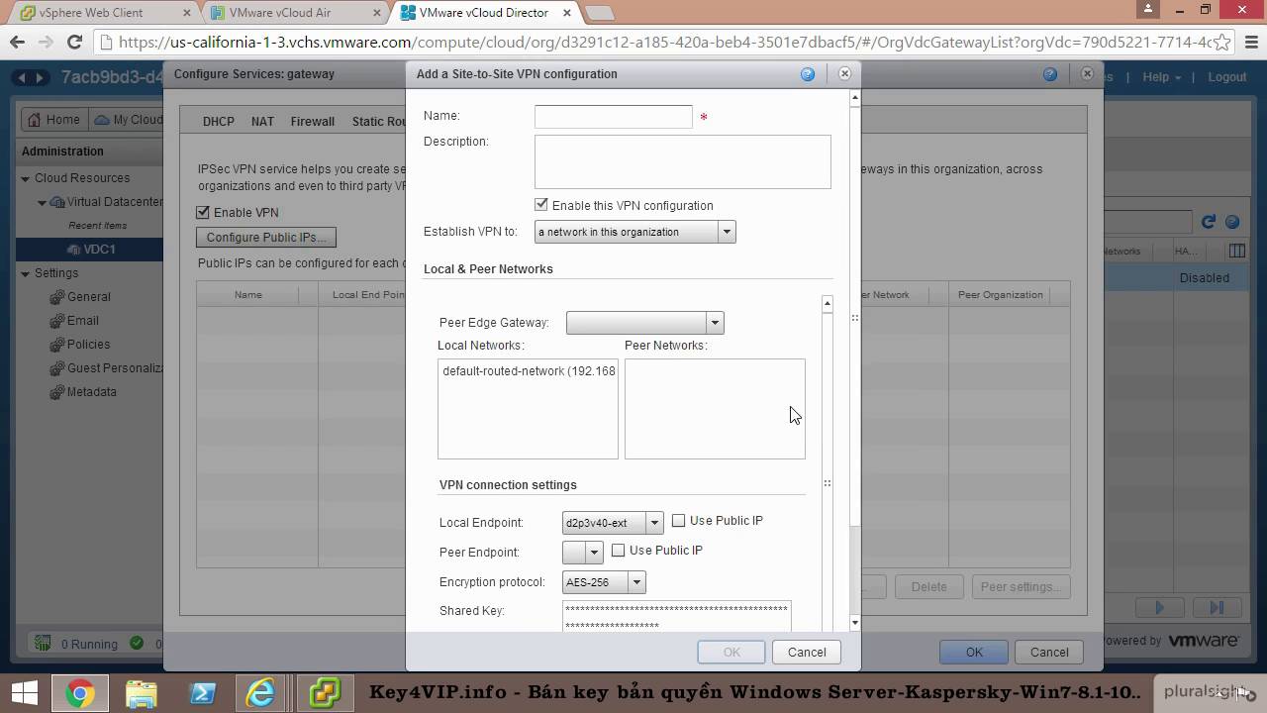Viewport: 1267px width, 713px height.
Task: Reload the browser page
Action: (x=74, y=42)
